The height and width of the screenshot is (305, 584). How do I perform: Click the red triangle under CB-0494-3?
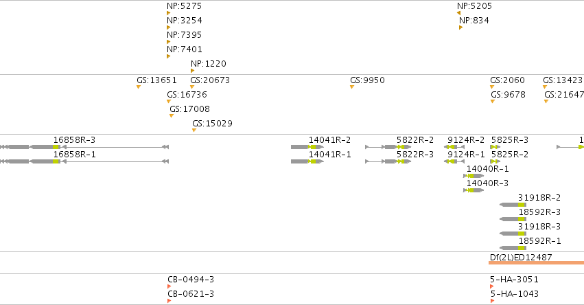click(169, 286)
